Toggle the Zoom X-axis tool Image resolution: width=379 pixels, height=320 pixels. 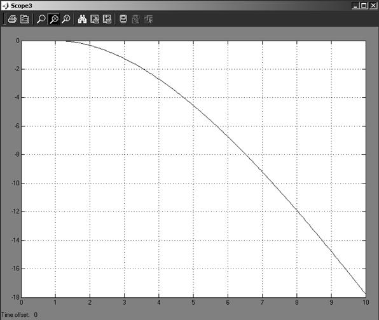(53, 19)
